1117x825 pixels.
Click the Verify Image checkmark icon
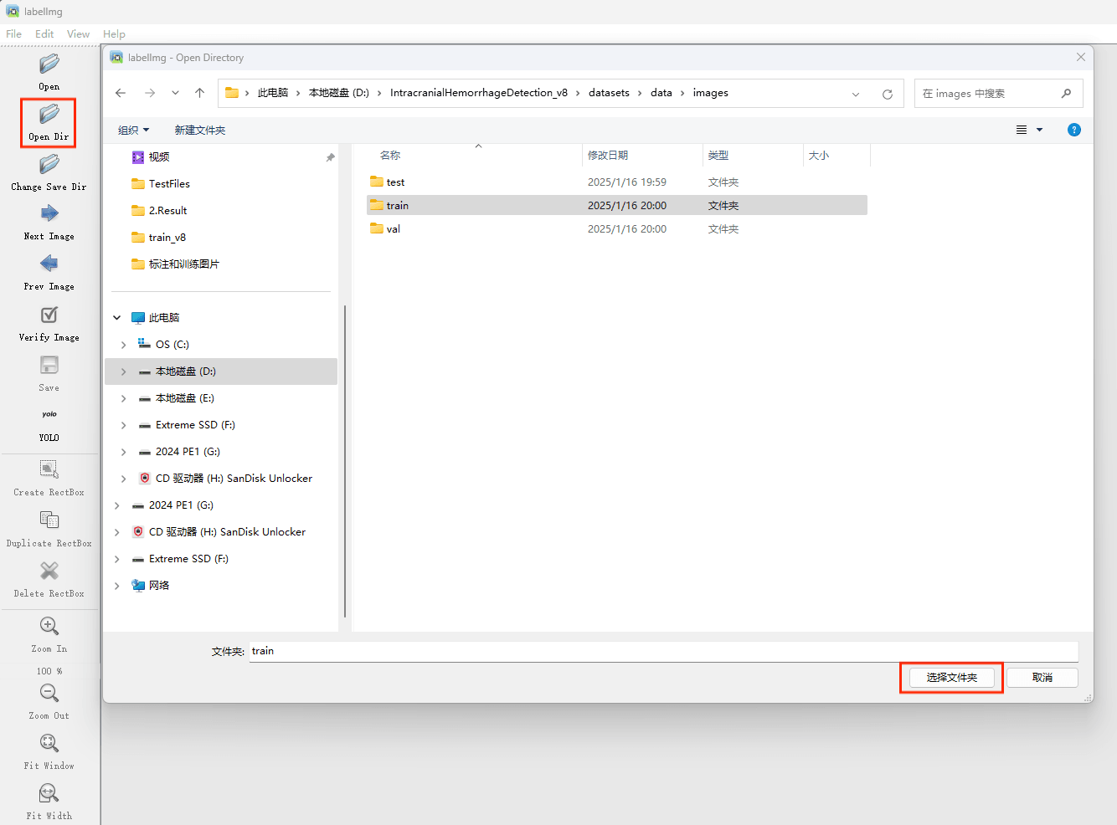click(x=49, y=315)
